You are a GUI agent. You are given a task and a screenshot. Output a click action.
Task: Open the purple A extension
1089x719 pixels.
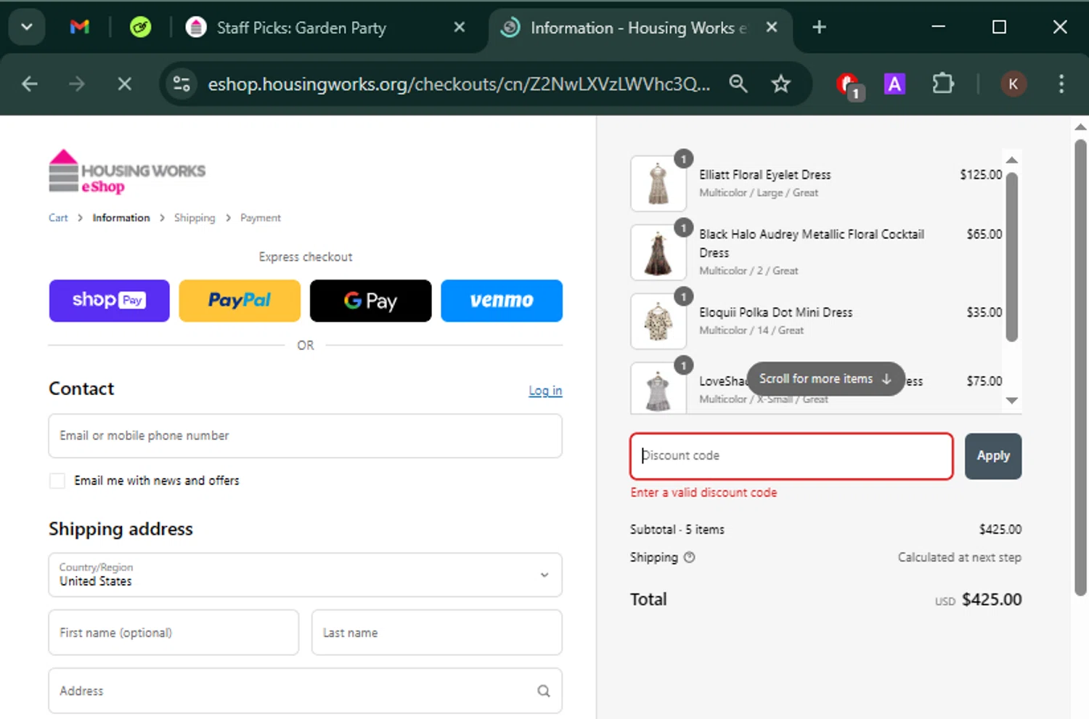[x=894, y=84]
